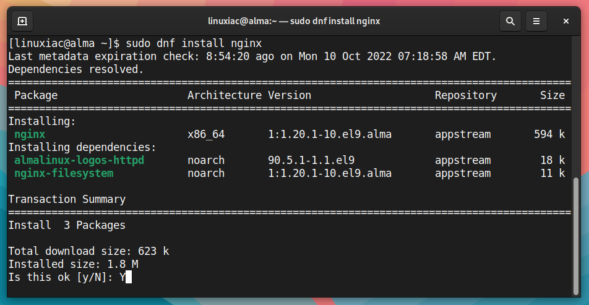Click almalinux-logos-httpd package name

click(x=79, y=160)
